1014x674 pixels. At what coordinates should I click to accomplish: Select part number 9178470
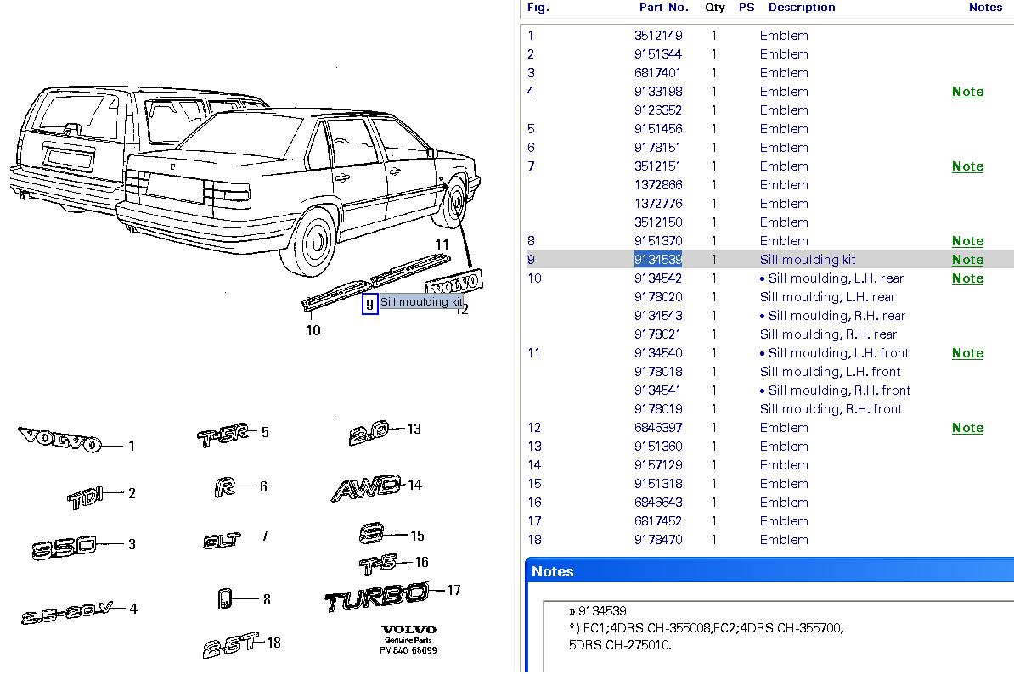click(x=657, y=540)
